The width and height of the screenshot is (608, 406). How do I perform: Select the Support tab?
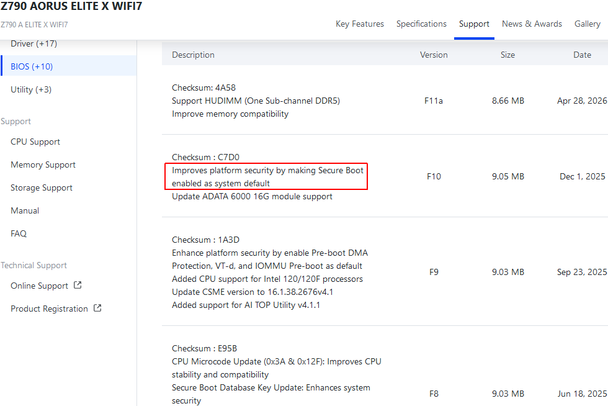(x=474, y=24)
